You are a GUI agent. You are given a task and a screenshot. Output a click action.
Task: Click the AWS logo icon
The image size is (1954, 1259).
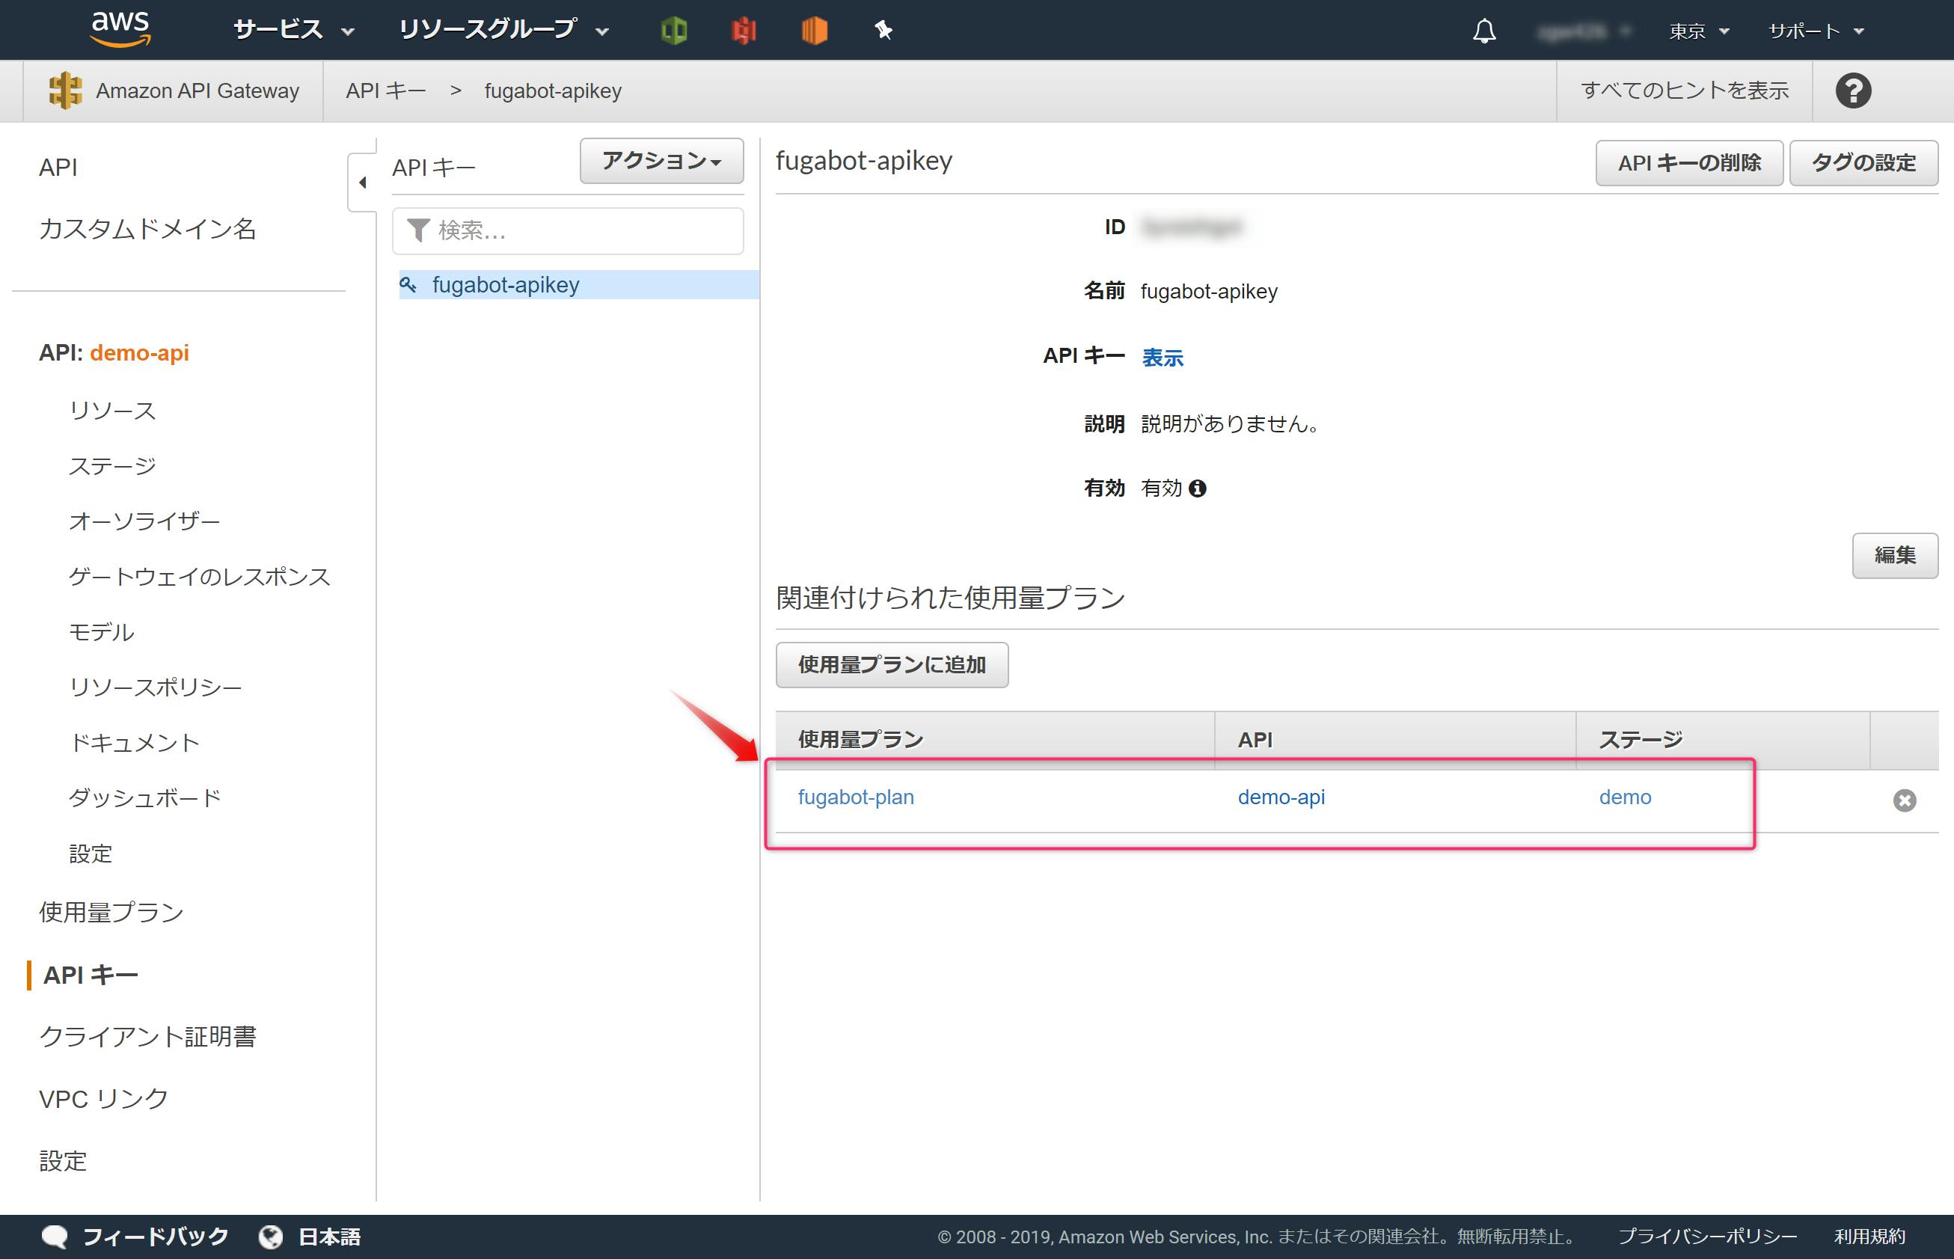pos(120,29)
